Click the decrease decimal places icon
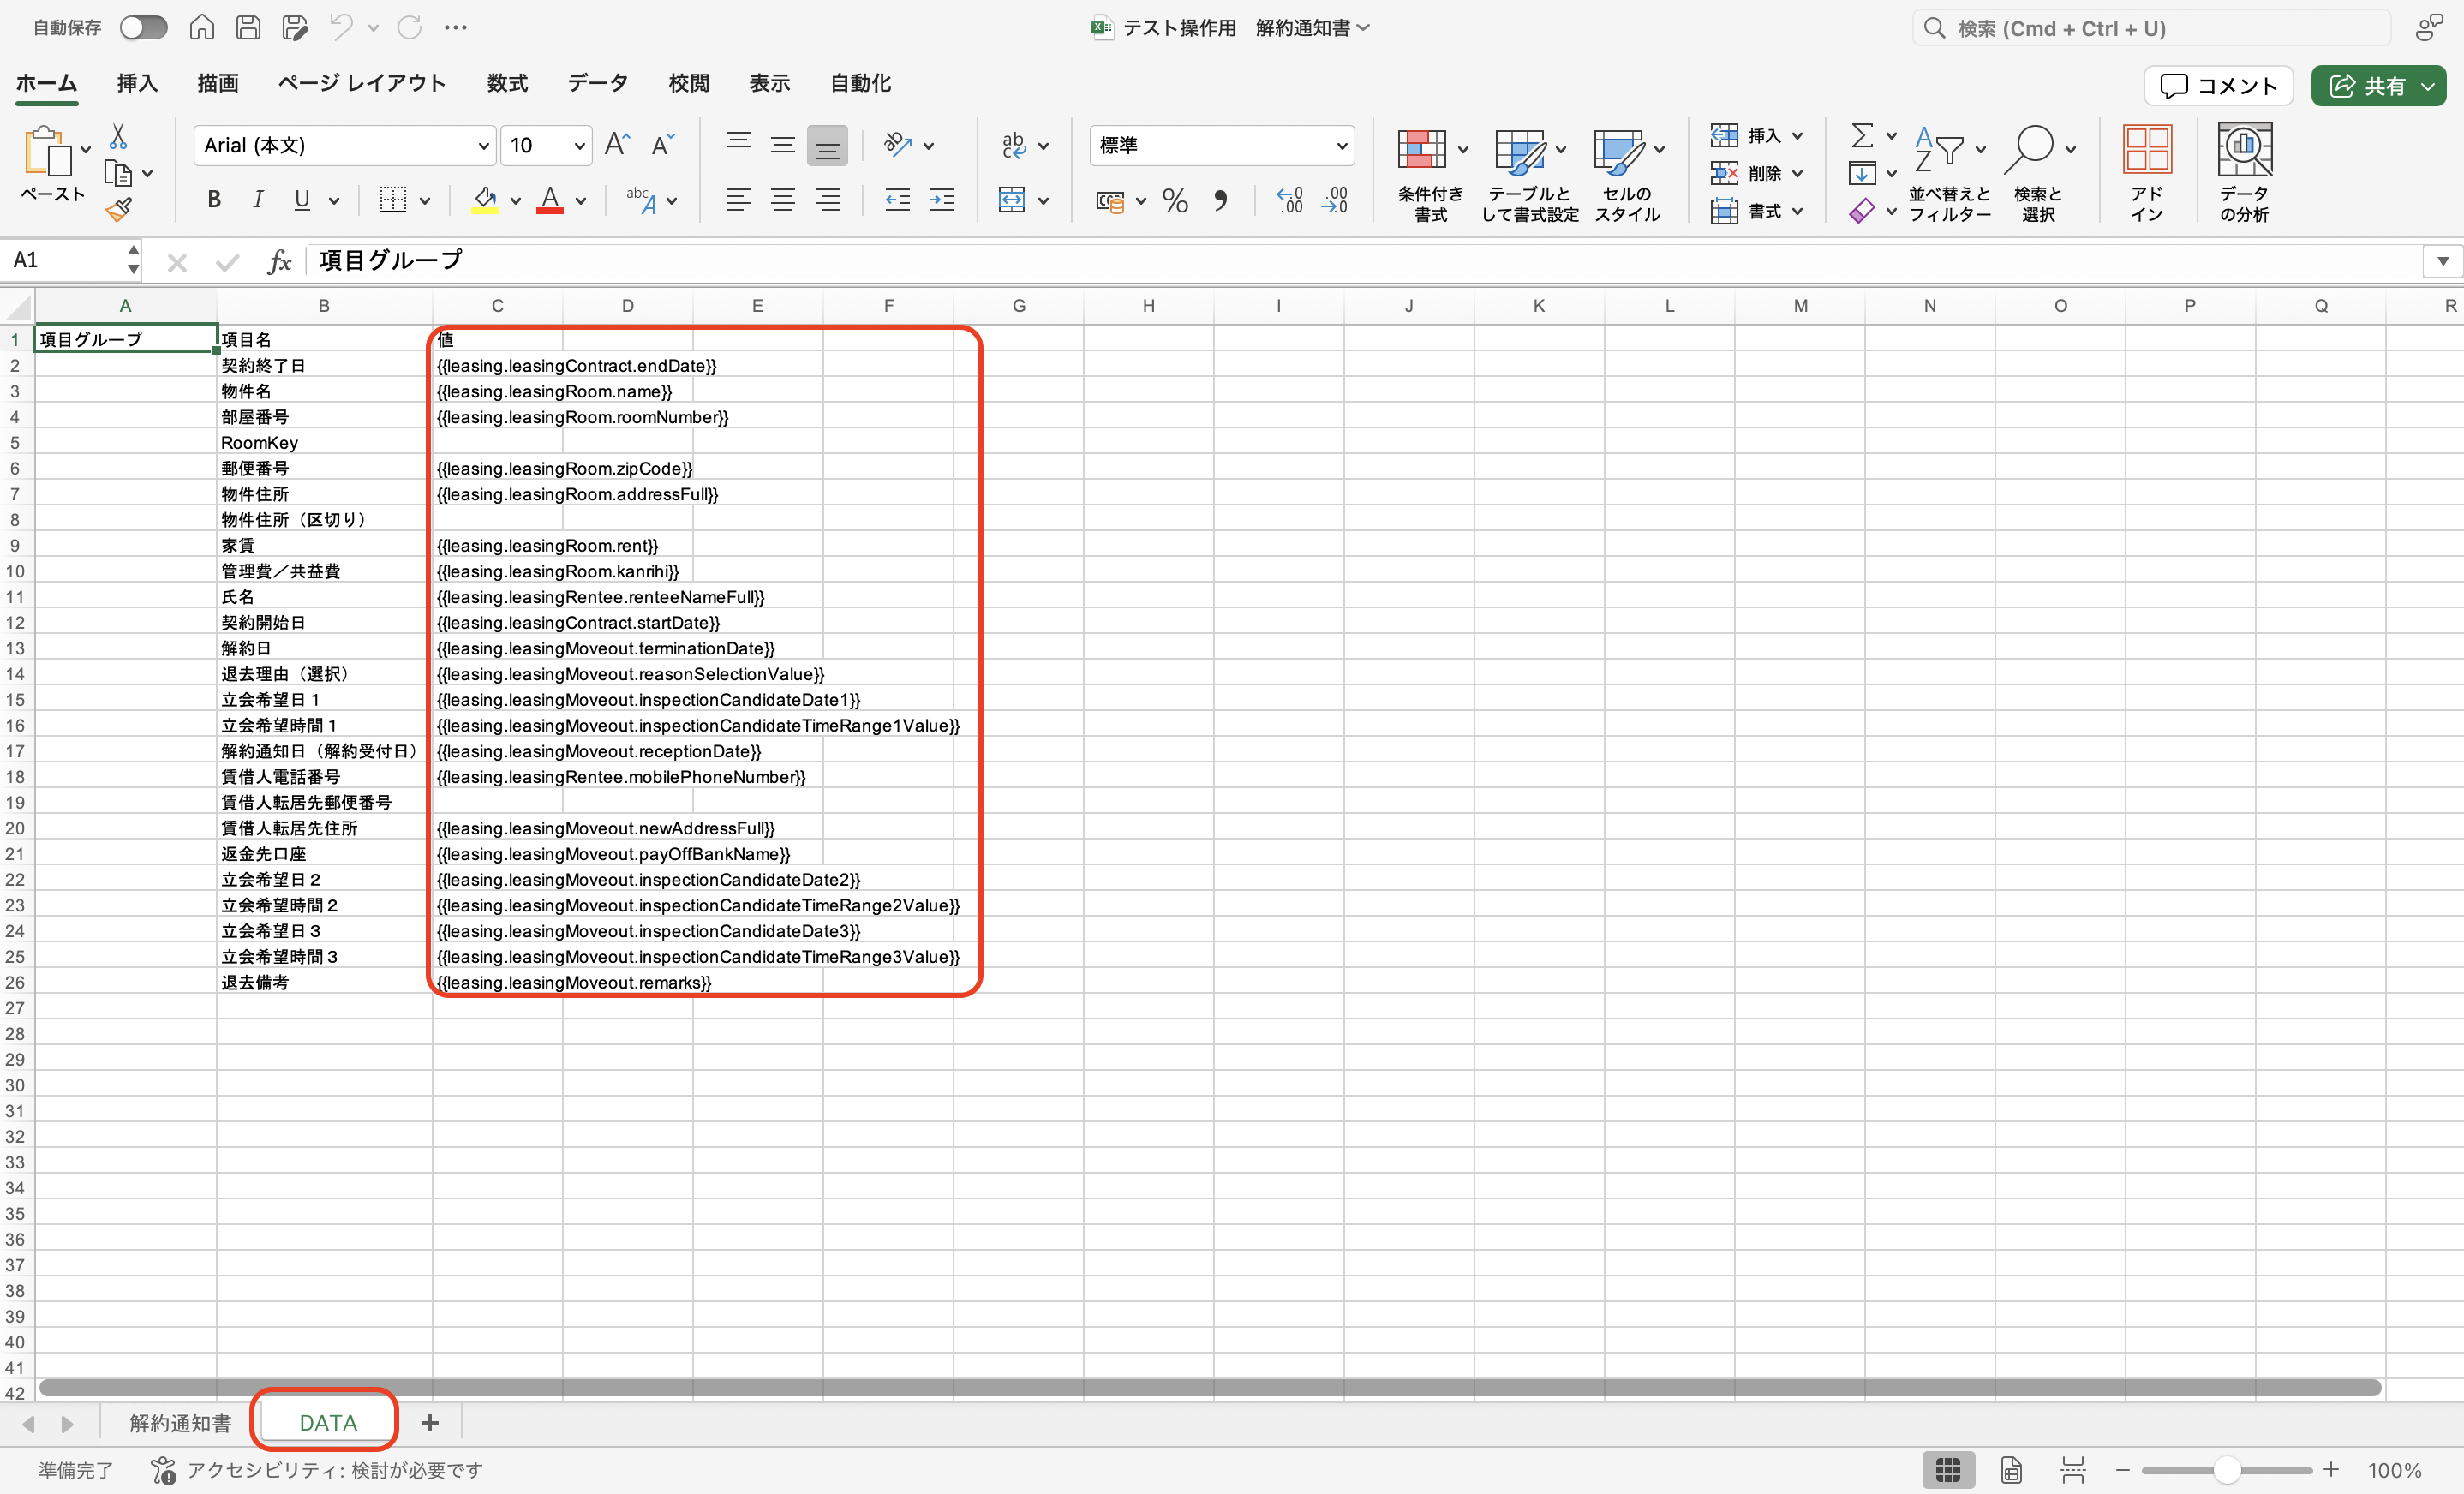This screenshot has height=1494, width=2464. (x=1336, y=201)
